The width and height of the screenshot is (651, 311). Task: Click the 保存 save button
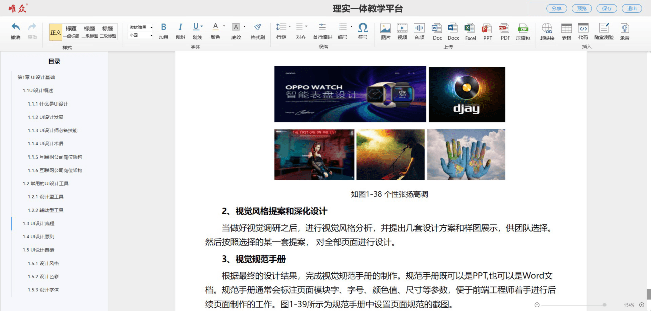coord(607,8)
